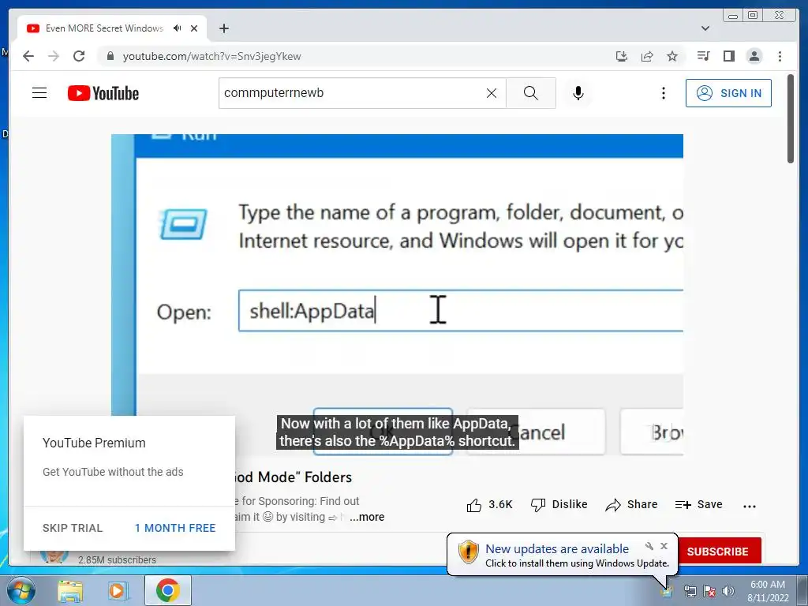Open more actions ellipsis under the video

750,506
